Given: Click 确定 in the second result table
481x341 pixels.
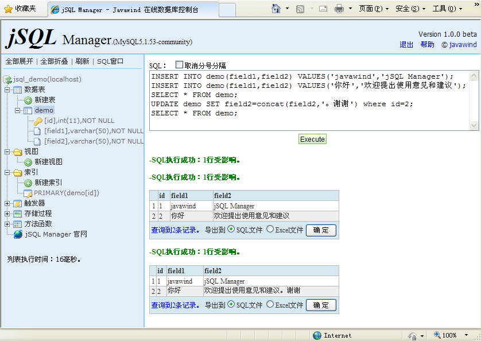Looking at the screenshot, I should pos(321,305).
